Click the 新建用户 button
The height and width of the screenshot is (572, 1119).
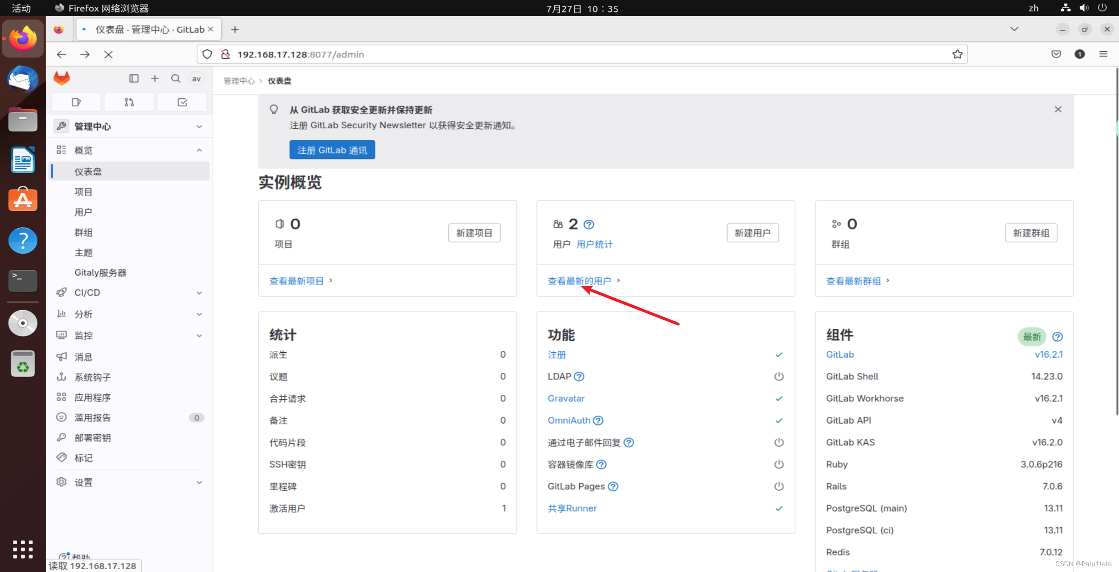[x=752, y=233]
